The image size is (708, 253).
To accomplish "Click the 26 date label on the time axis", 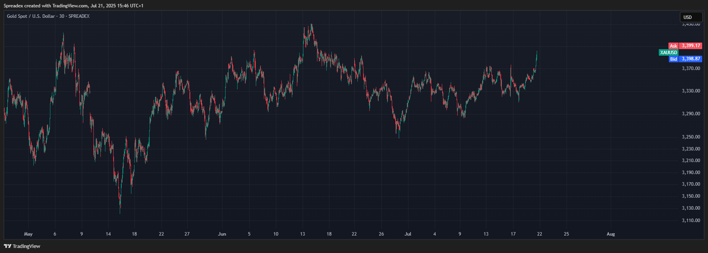I will pos(381,234).
